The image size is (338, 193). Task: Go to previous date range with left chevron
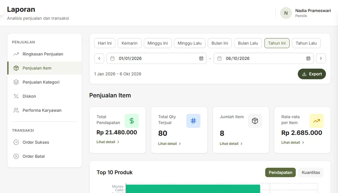99,59
